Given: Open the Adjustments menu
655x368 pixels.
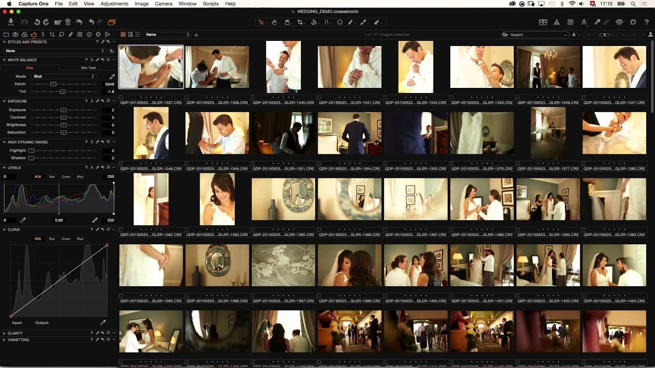Looking at the screenshot, I should [114, 4].
